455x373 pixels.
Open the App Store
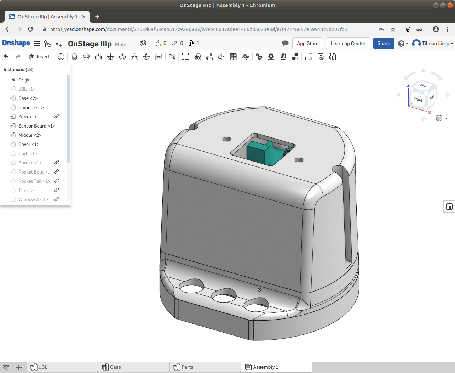click(x=307, y=43)
